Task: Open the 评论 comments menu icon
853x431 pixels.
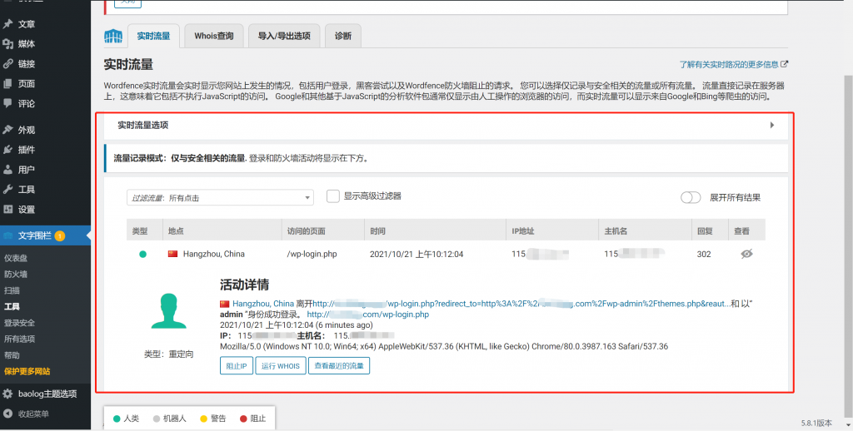Action: pyautogui.click(x=7, y=102)
